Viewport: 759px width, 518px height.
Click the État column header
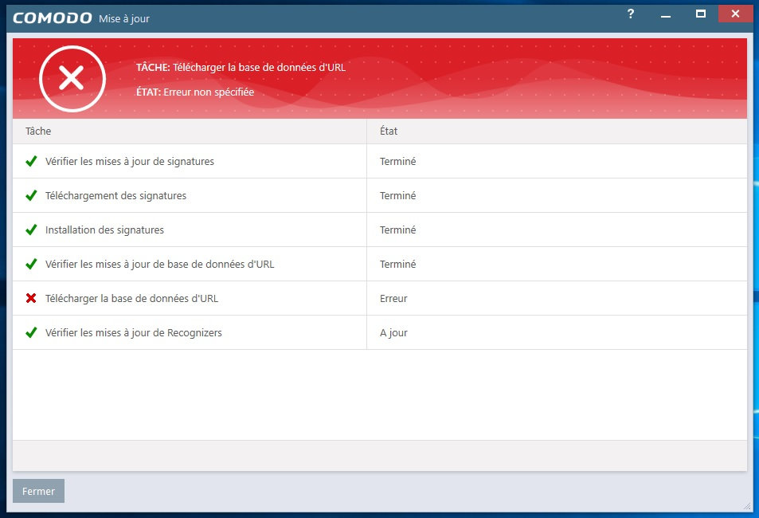click(x=557, y=131)
